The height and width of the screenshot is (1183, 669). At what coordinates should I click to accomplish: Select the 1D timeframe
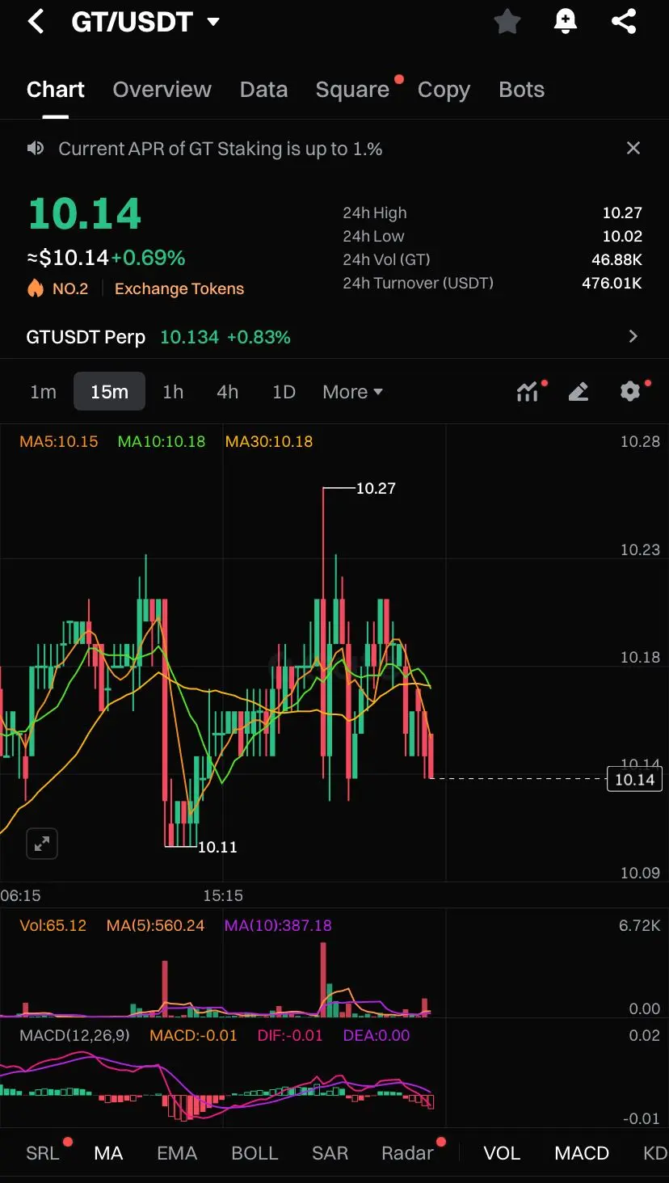pos(284,392)
